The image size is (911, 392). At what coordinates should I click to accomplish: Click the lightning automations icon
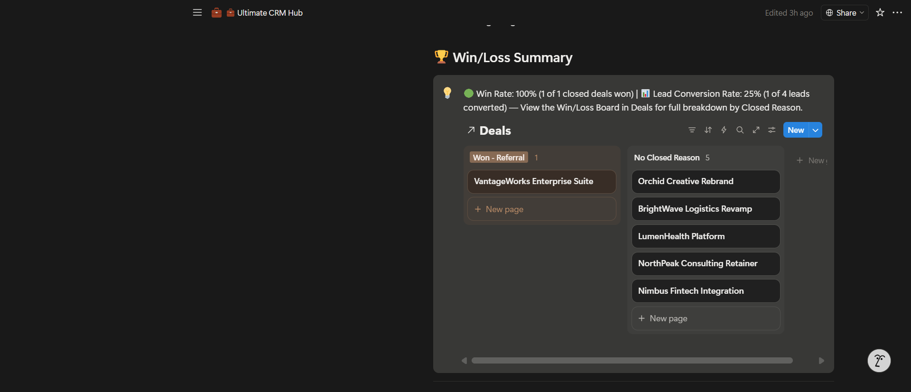coord(724,130)
